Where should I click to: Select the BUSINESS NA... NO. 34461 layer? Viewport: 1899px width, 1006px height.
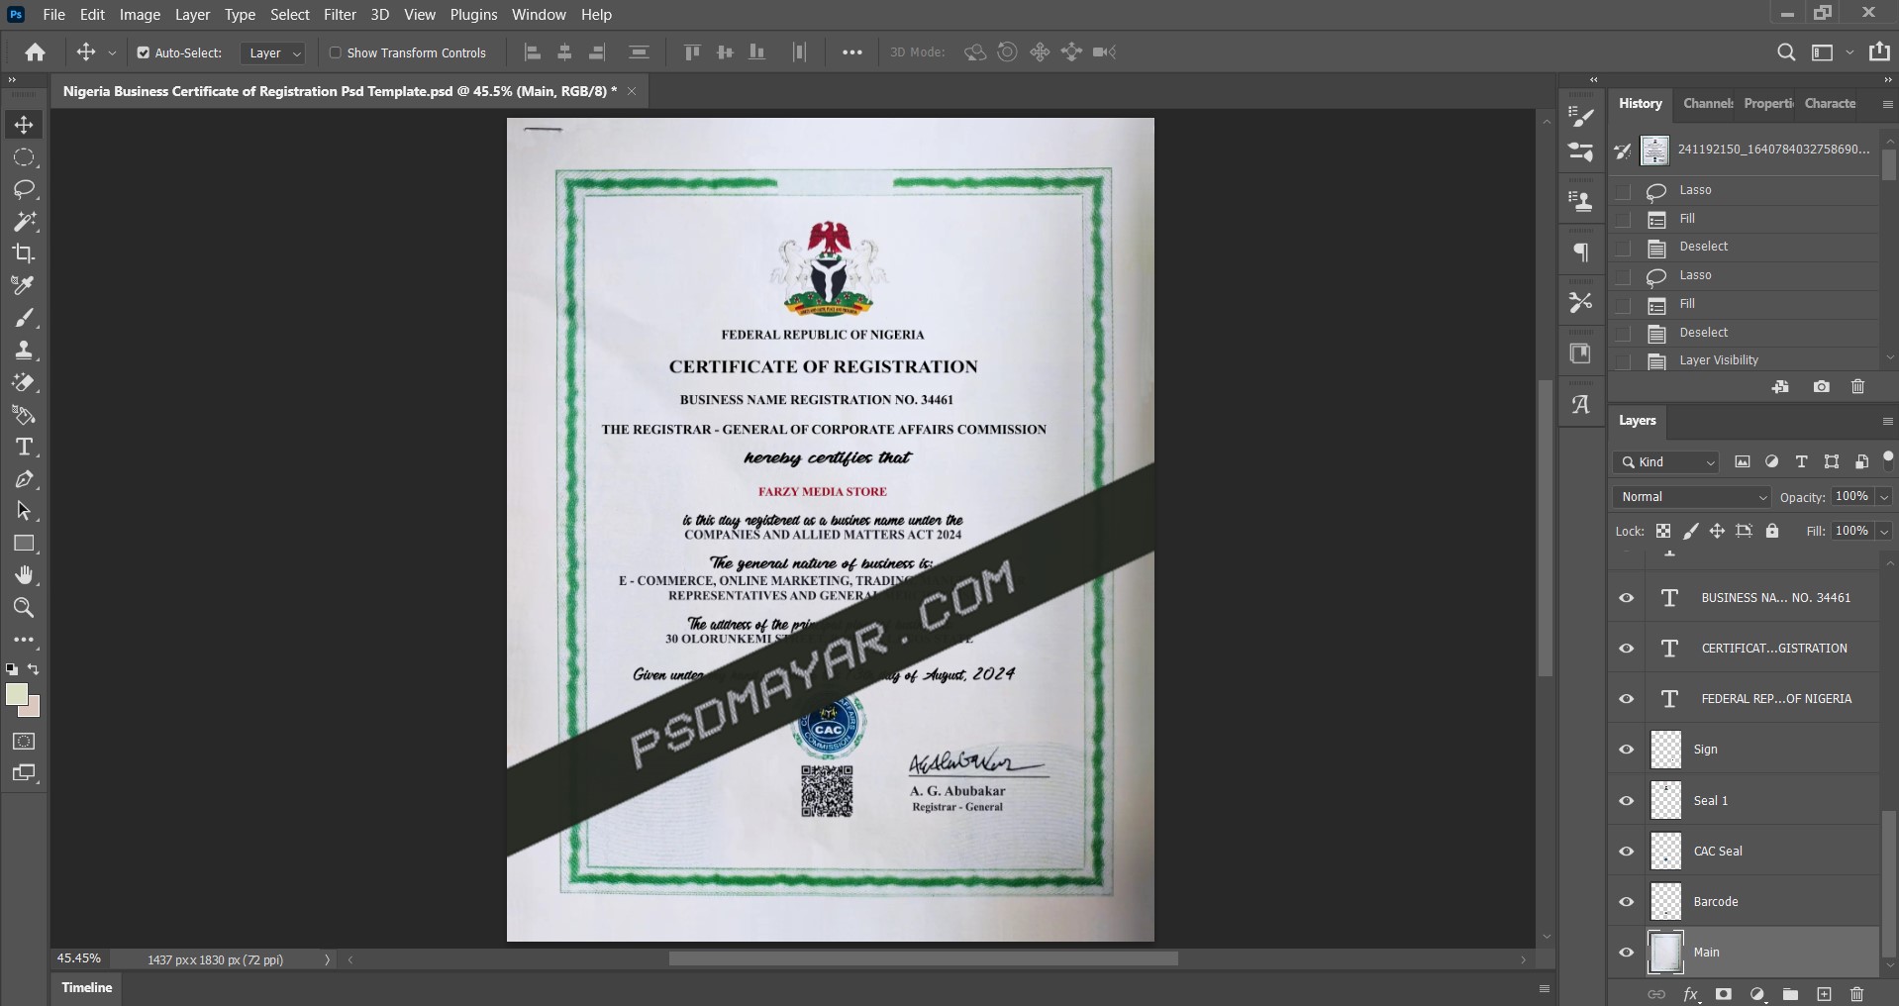(x=1762, y=598)
